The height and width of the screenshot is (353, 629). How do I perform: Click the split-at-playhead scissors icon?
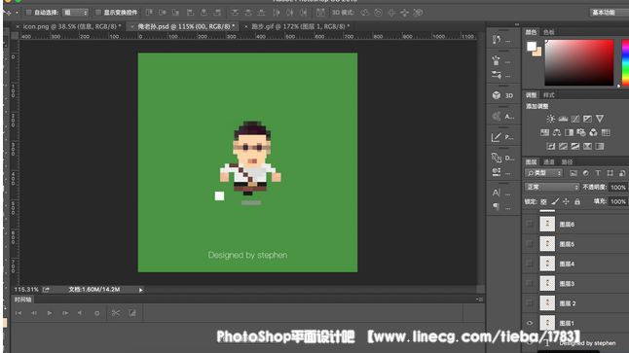pyautogui.click(x=116, y=313)
